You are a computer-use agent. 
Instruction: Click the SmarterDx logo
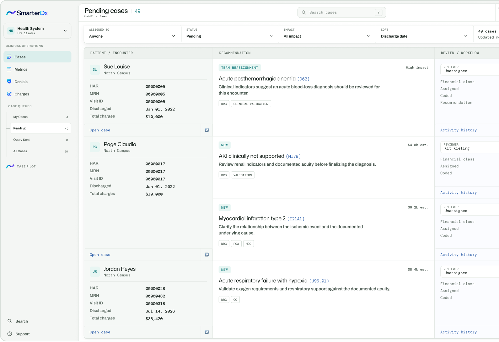click(27, 13)
